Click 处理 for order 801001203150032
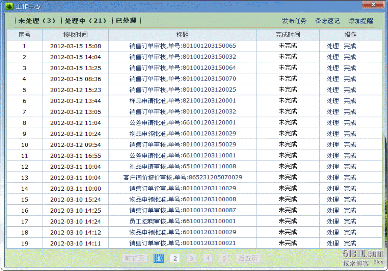This screenshot has height=271, width=388. coord(332,57)
